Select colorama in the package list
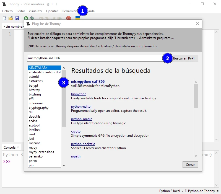This screenshot has width=221, height=194. (45, 103)
